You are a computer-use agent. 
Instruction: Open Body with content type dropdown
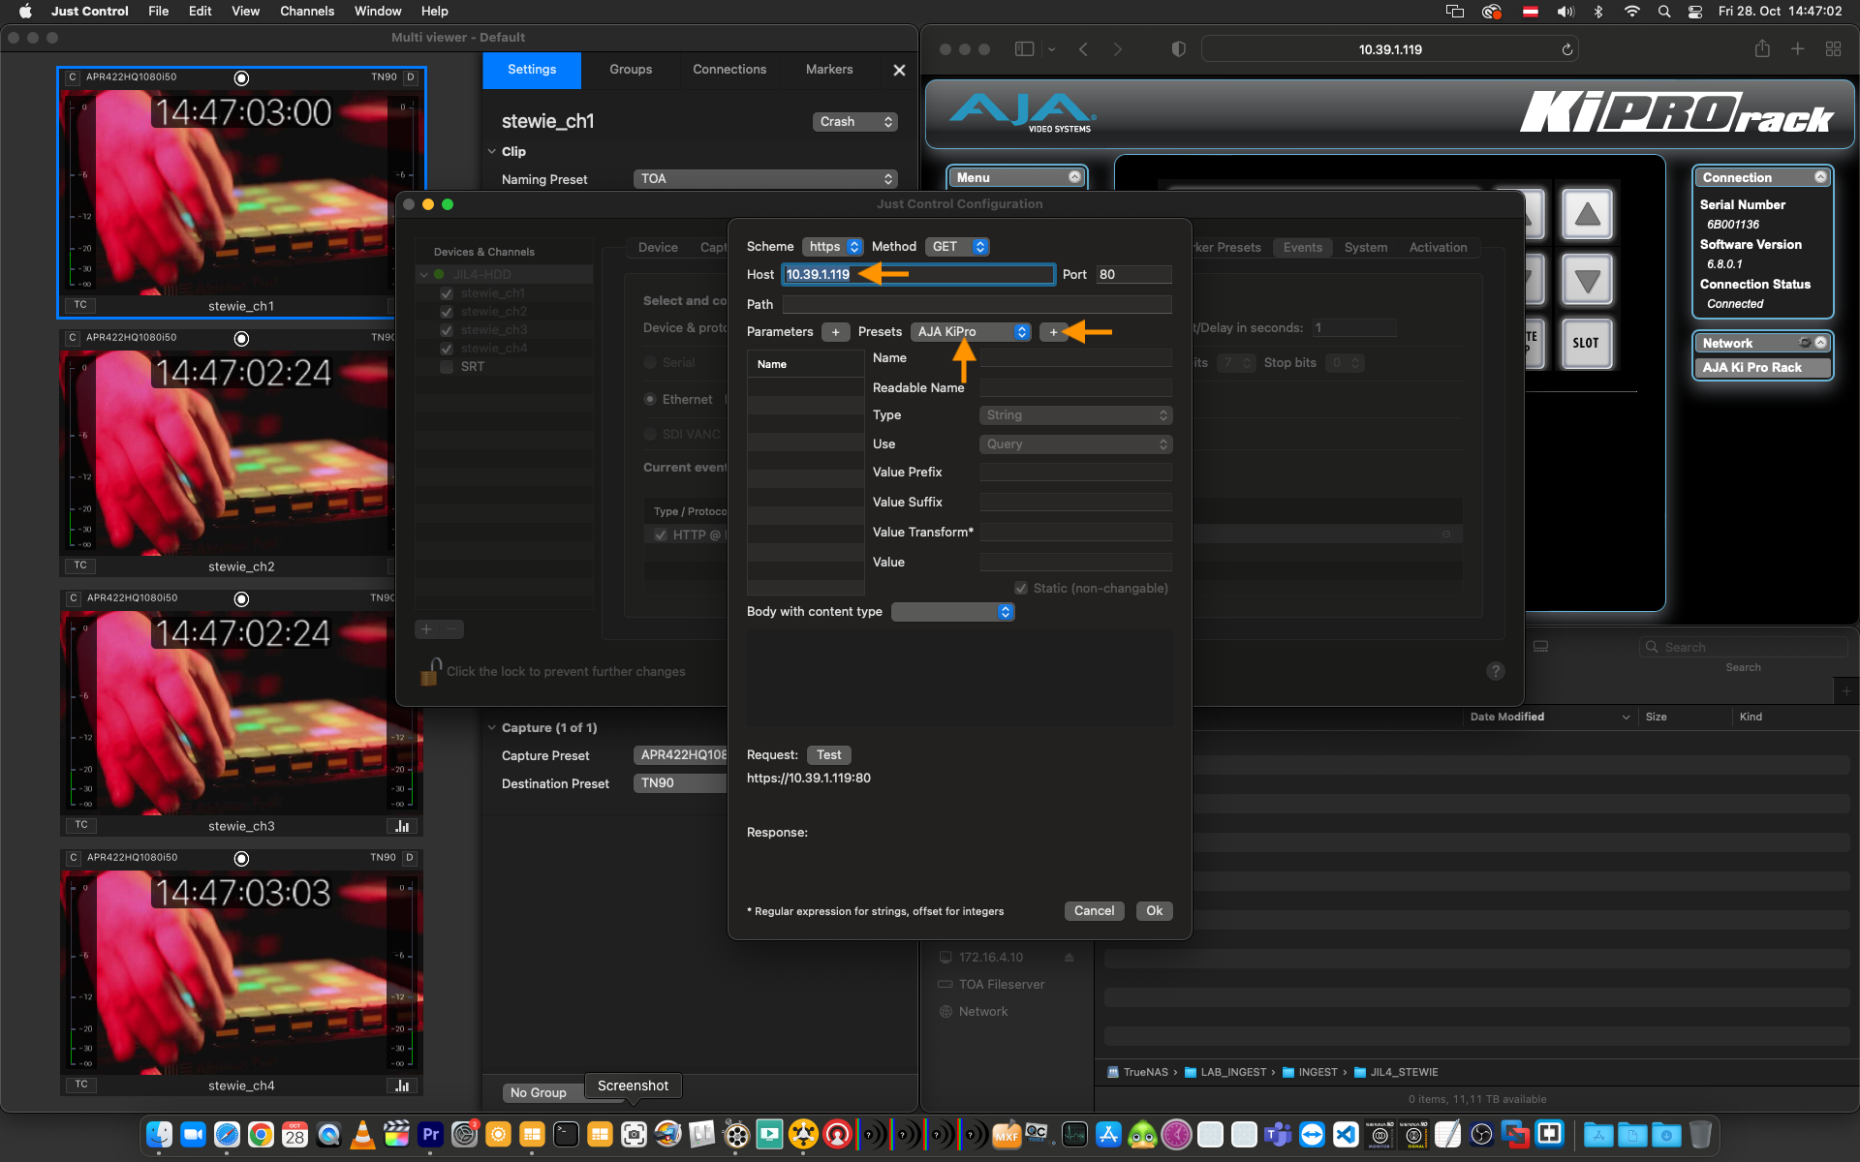tap(952, 612)
